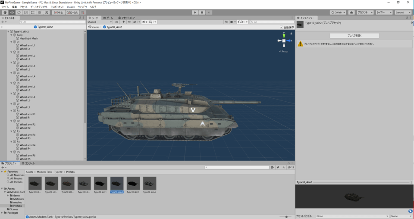
Task: Select the Move tool
Action: tap(12, 13)
